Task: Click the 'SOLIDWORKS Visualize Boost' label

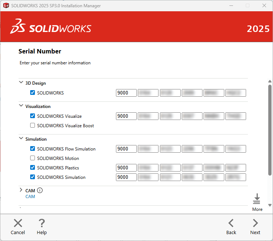Action: point(65,125)
